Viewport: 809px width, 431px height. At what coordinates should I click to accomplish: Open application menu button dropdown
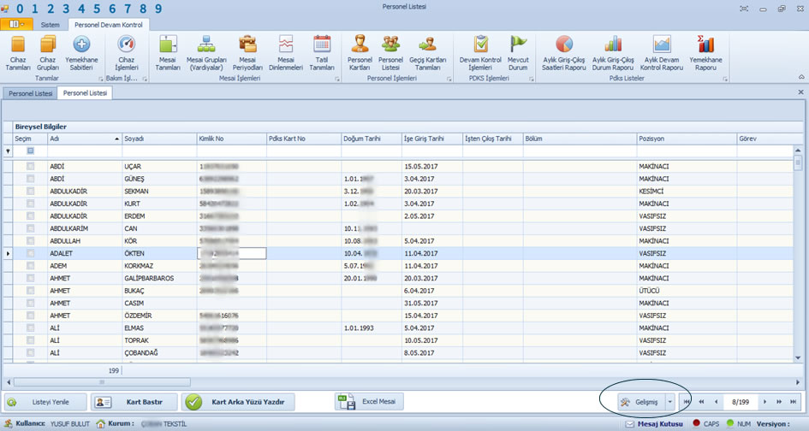(16, 24)
